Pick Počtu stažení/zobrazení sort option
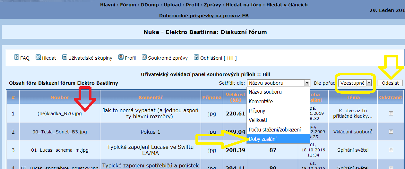Image resolution: width=405 pixels, height=169 pixels. coord(275,130)
